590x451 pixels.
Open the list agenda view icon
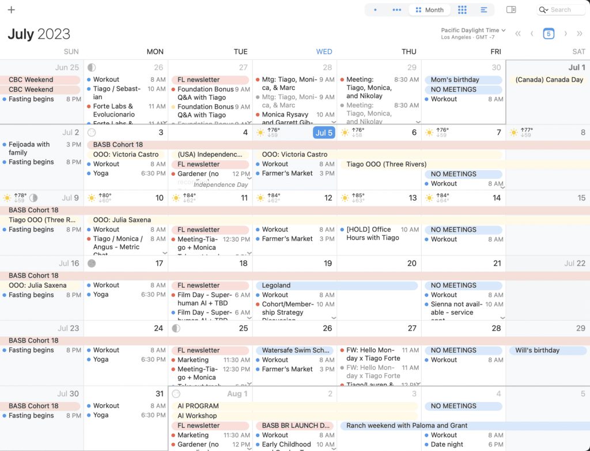tap(484, 10)
